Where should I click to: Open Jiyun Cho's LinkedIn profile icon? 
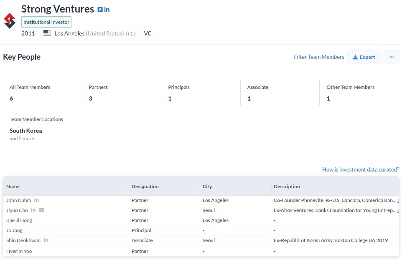[33, 210]
